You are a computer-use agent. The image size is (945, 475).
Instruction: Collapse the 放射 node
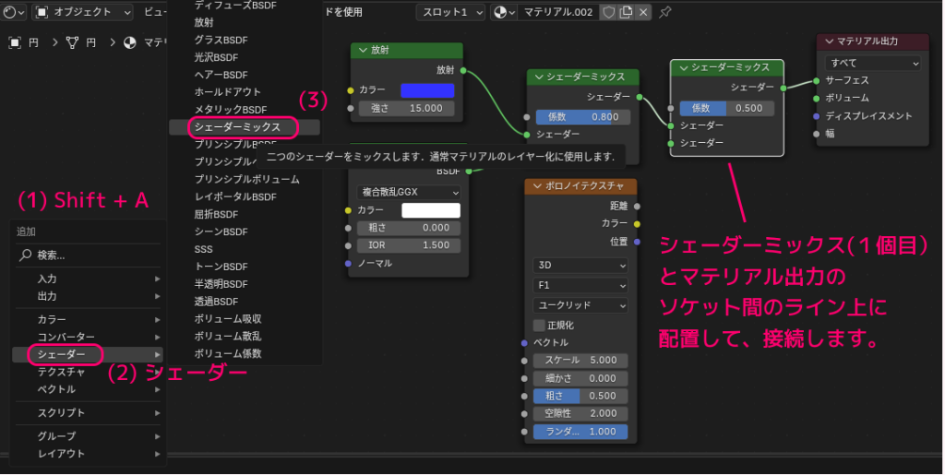click(x=363, y=50)
